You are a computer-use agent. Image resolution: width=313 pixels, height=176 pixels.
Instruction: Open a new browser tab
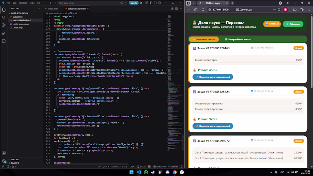coord(232,3)
